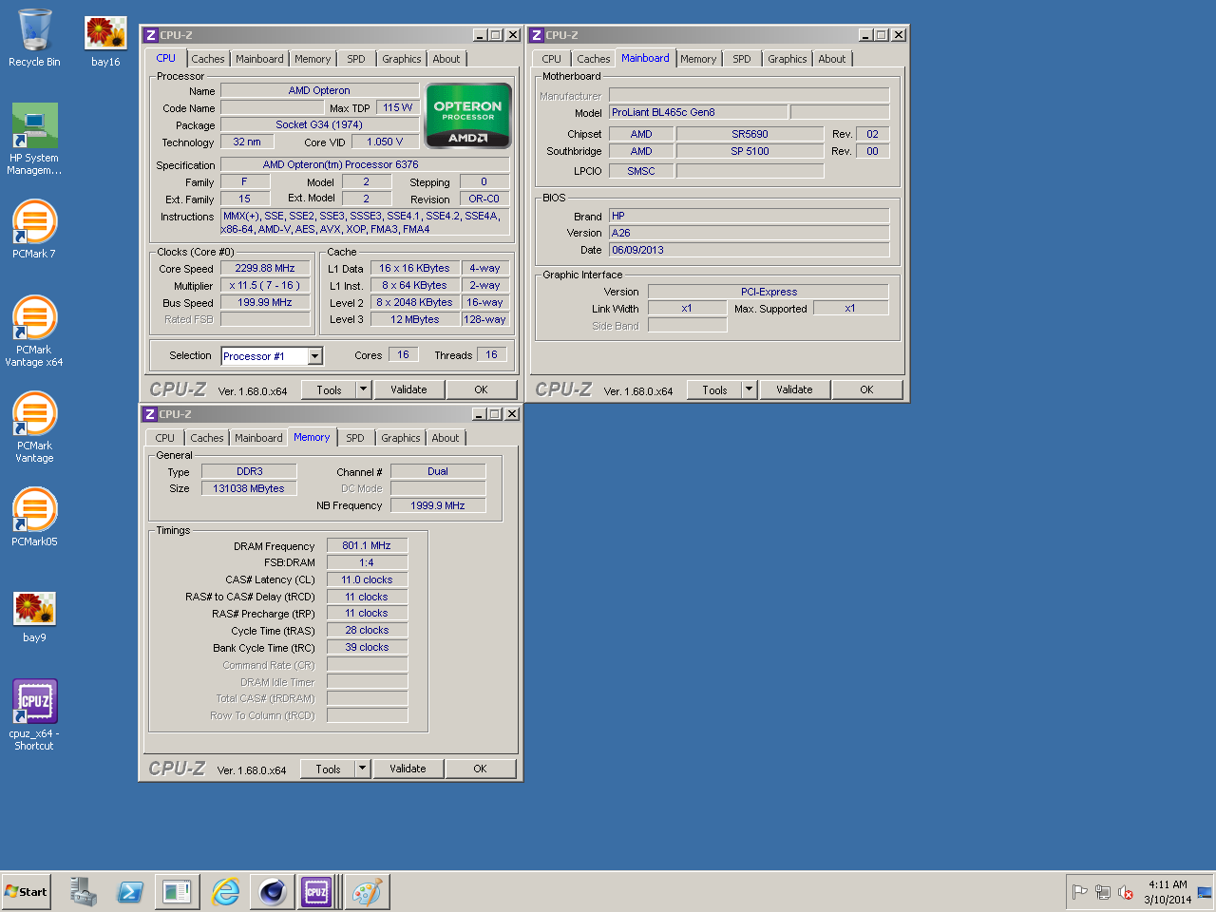Click the Z title-bar icon of the CPU tab window

coord(150,35)
